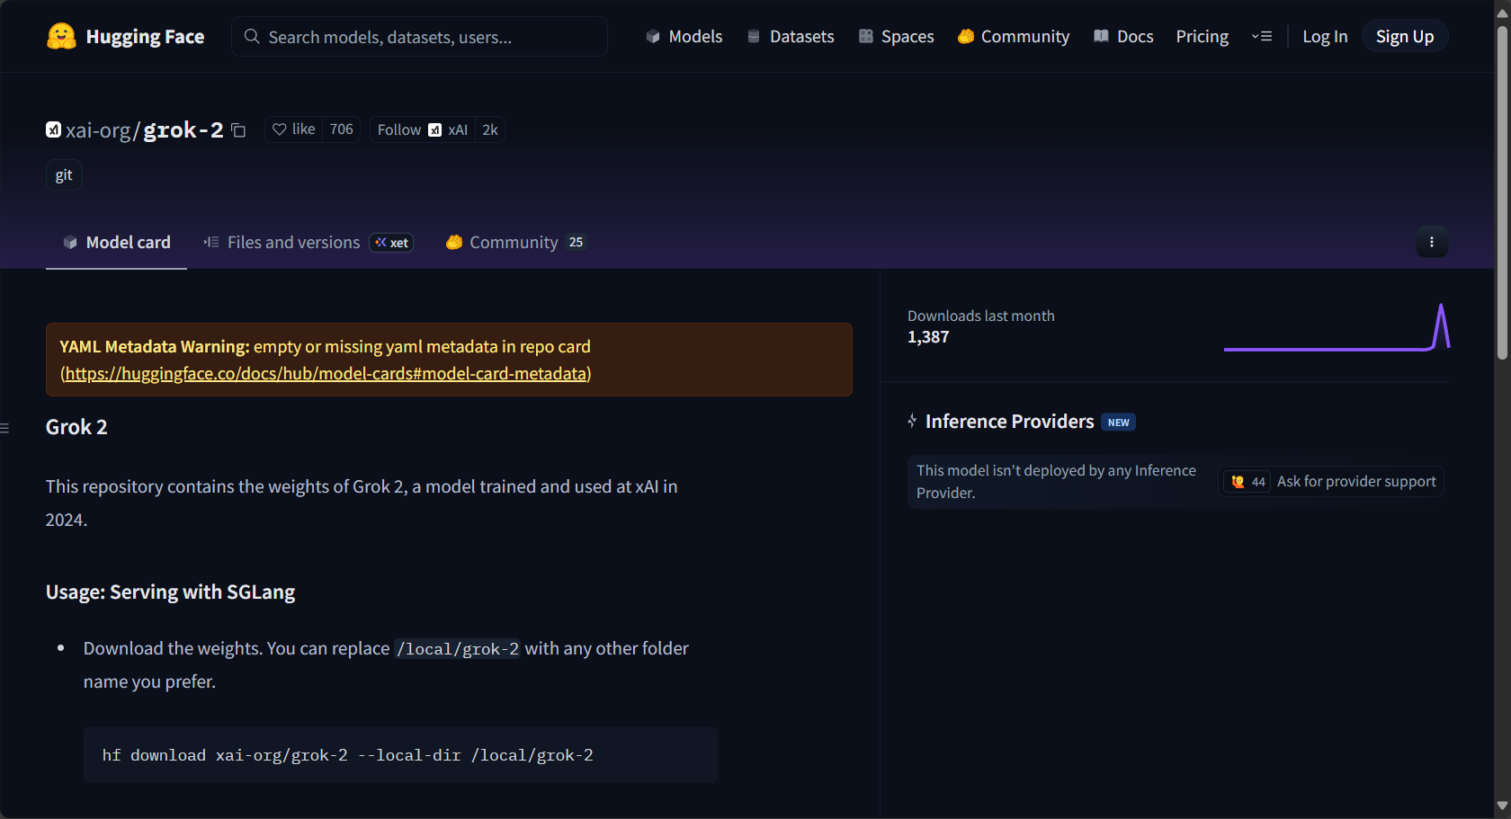Focus the search models input field

tap(419, 37)
